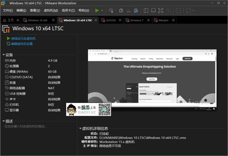Image resolution: width=228 pixels, height=156 pixels.
Task: Click the suspended VM screen thumbnail
Action: coord(152,80)
